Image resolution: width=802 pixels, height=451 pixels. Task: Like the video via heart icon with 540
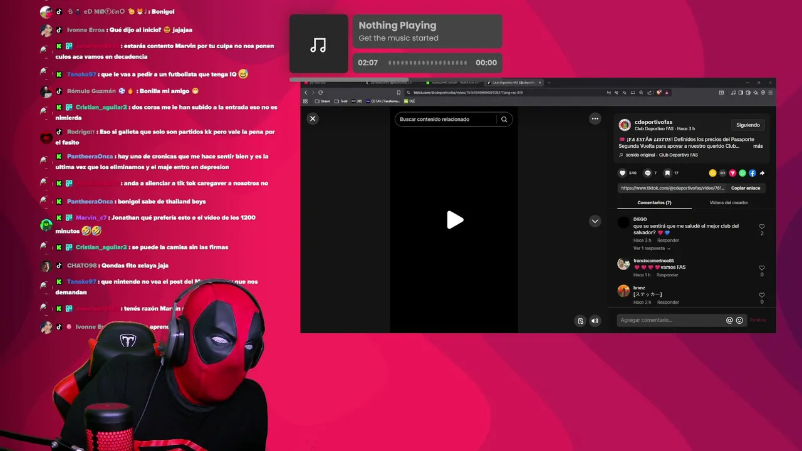point(622,173)
